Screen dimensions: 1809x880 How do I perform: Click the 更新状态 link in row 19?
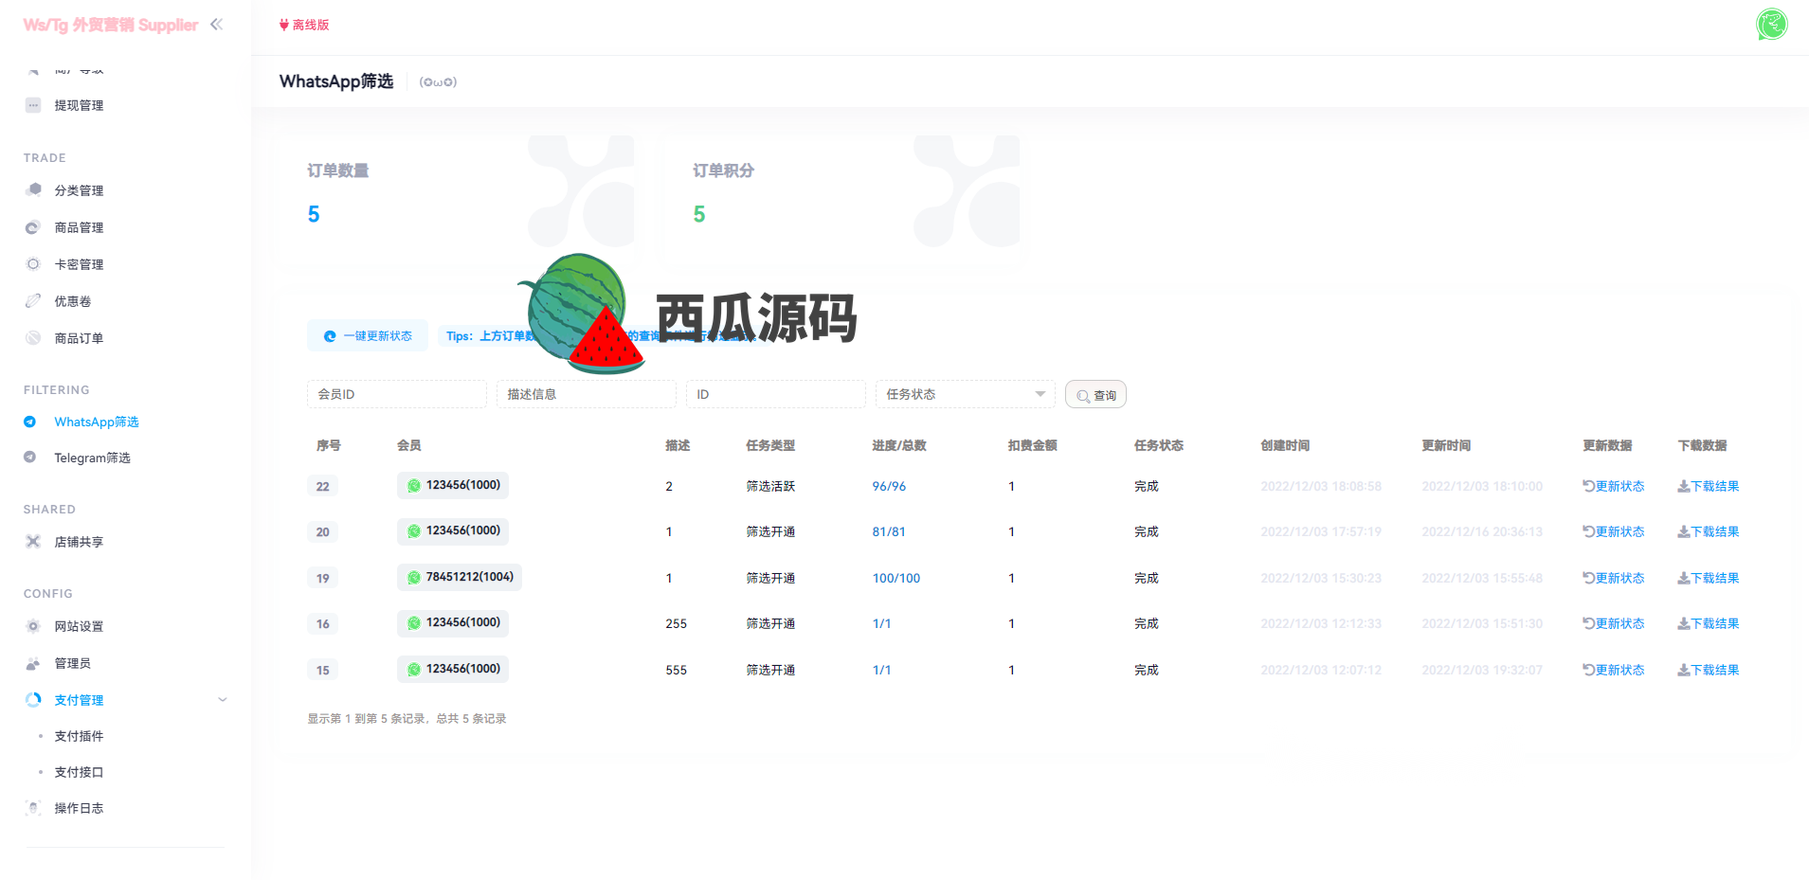1614,578
